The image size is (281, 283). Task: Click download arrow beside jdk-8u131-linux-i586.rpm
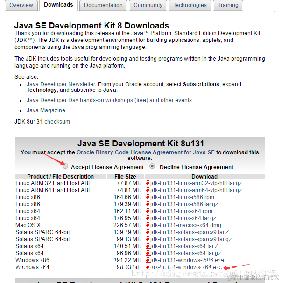pyautogui.click(x=148, y=197)
